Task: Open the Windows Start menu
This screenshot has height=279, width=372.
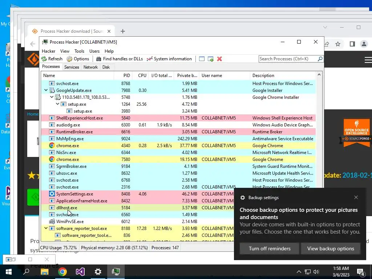Action: pyautogui.click(x=9, y=272)
